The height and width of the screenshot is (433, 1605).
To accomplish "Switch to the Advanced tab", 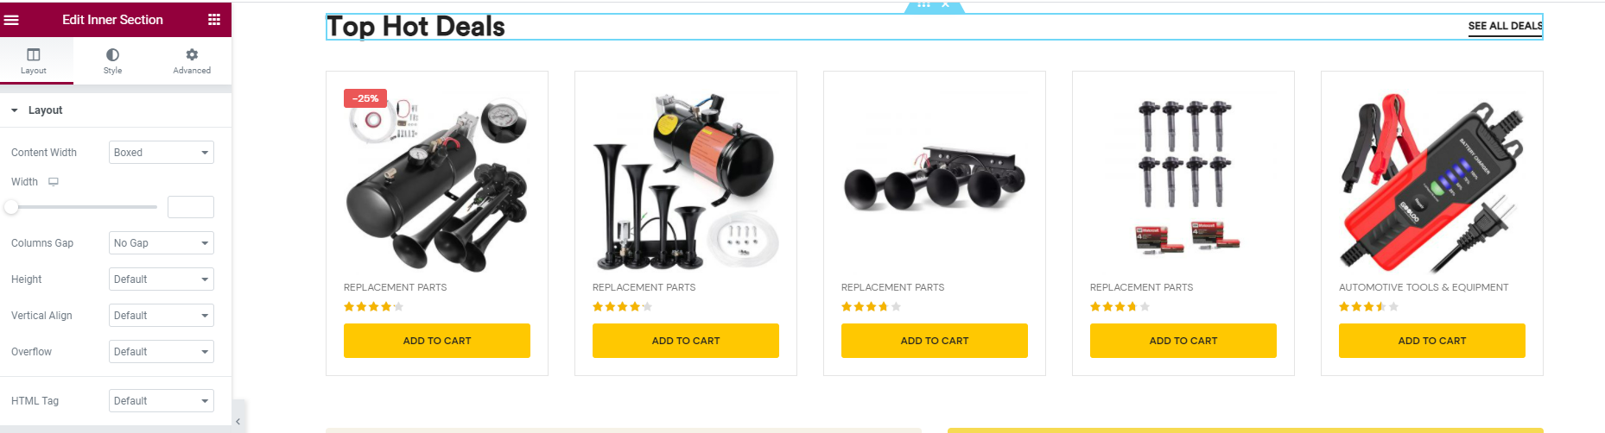I will pos(192,61).
